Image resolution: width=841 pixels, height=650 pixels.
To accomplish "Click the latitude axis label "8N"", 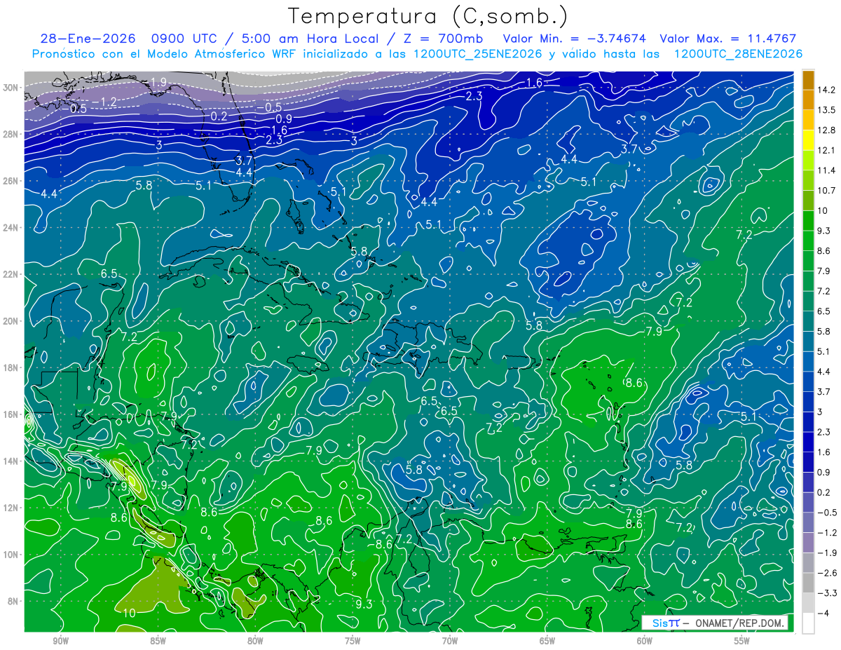I will (14, 601).
